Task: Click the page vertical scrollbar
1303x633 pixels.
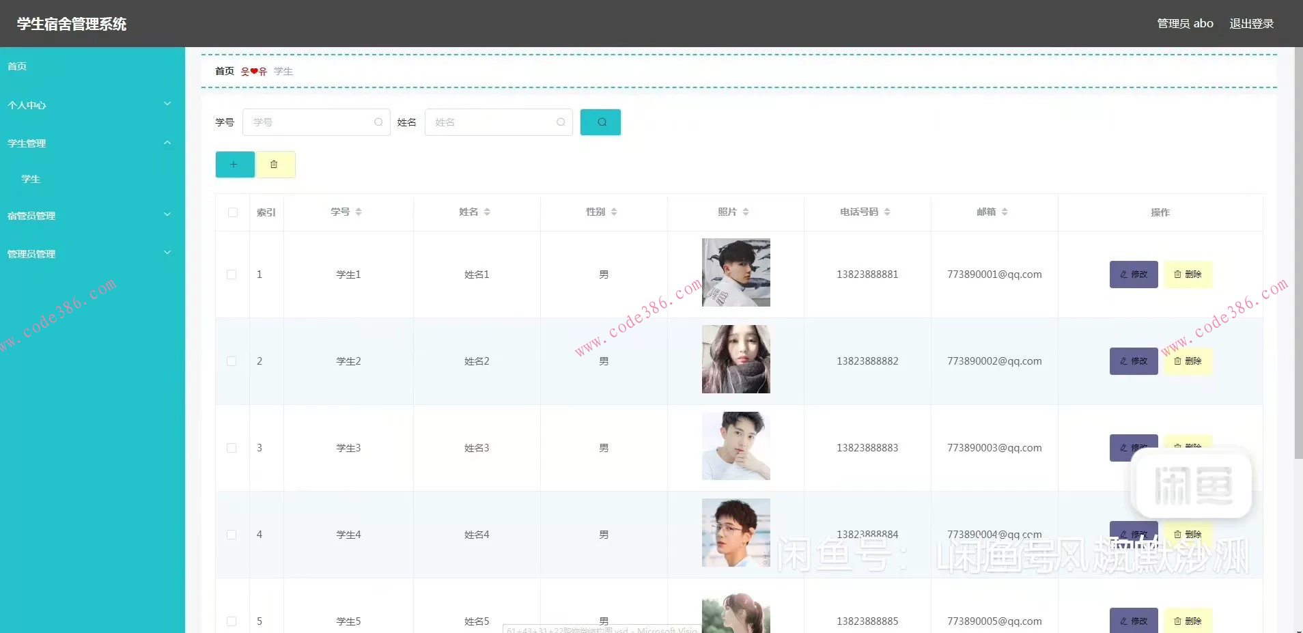Action: [x=1298, y=253]
